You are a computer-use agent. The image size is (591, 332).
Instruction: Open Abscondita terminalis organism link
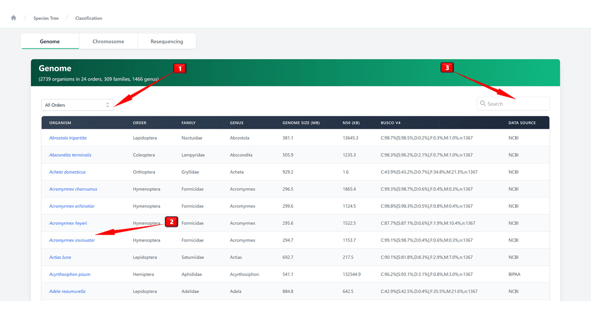[70, 155]
